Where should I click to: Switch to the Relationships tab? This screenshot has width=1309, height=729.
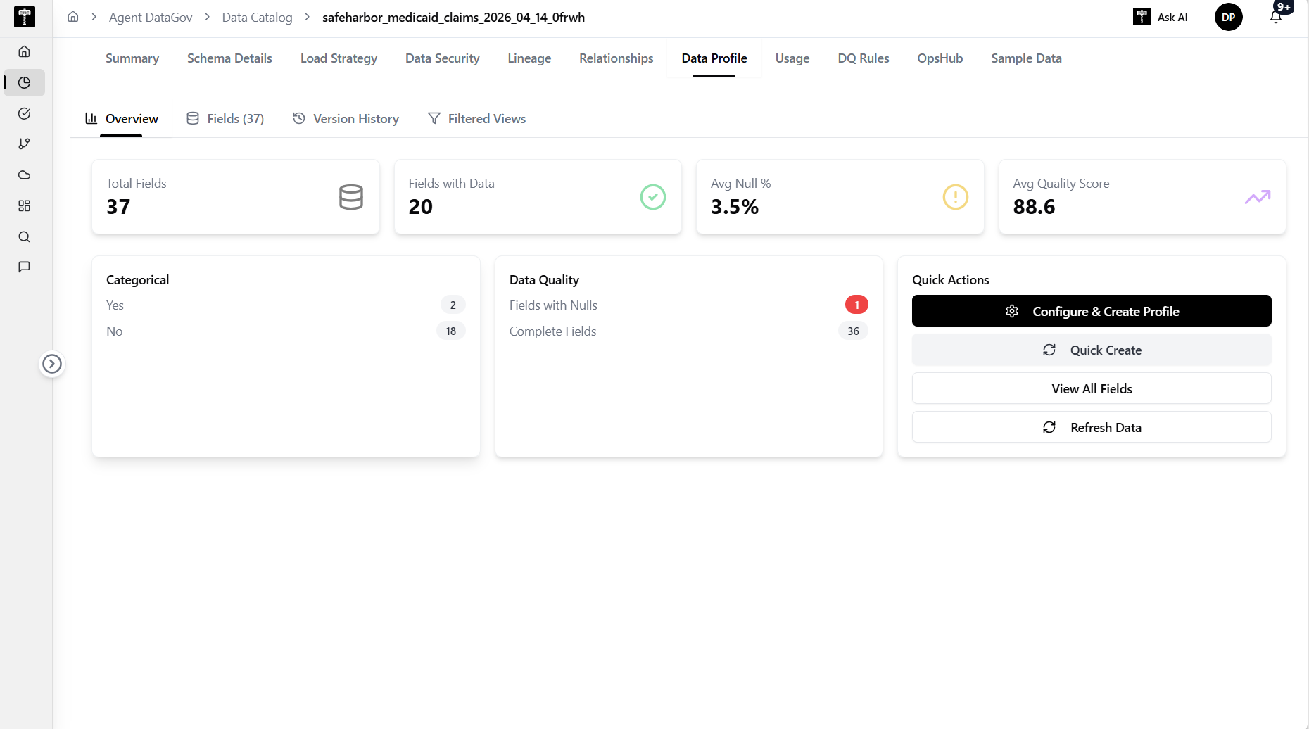click(616, 58)
